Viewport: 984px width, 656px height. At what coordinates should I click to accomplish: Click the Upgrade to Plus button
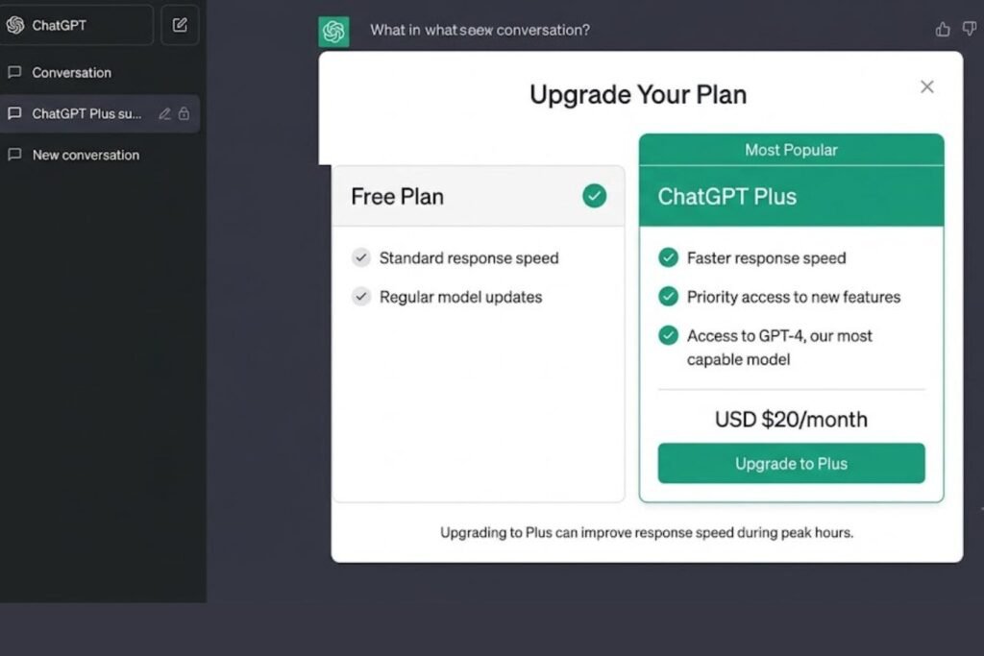792,464
